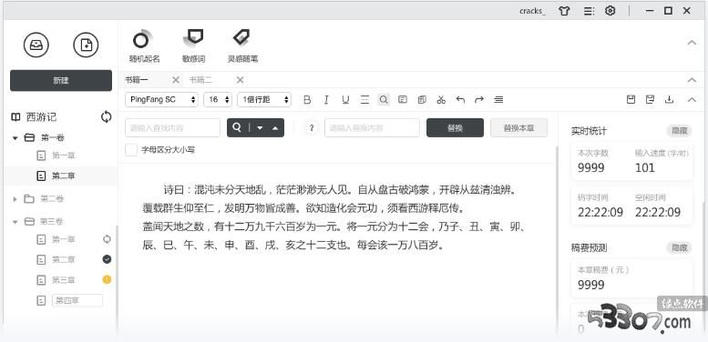The width and height of the screenshot is (708, 342).
Task: Open the 随机起名 random naming tool
Action: 144,46
